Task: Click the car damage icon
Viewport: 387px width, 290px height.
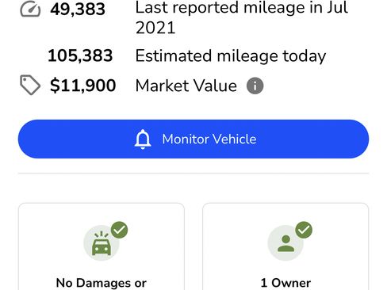Action: tap(102, 243)
